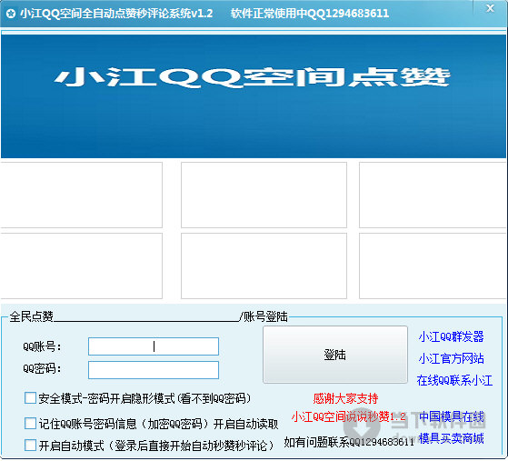Toggle 开启自动模式 checkbox
This screenshot has height=461, width=508.
tap(30, 446)
